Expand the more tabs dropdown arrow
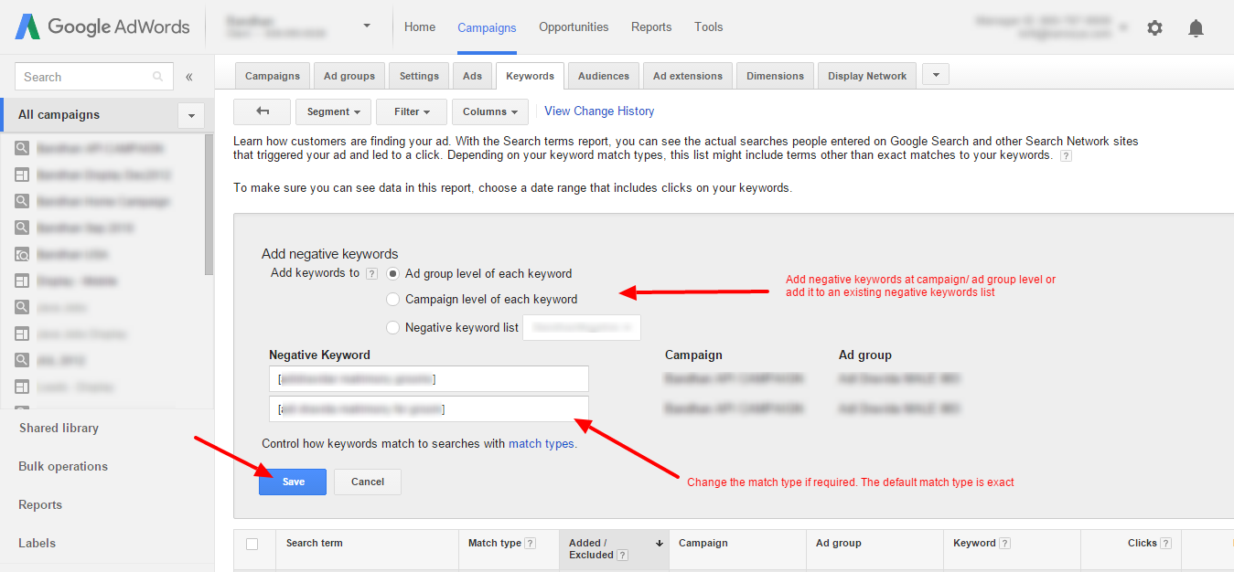The width and height of the screenshot is (1234, 572). 936,75
